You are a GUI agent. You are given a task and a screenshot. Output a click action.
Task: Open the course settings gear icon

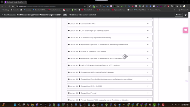pos(186,15)
